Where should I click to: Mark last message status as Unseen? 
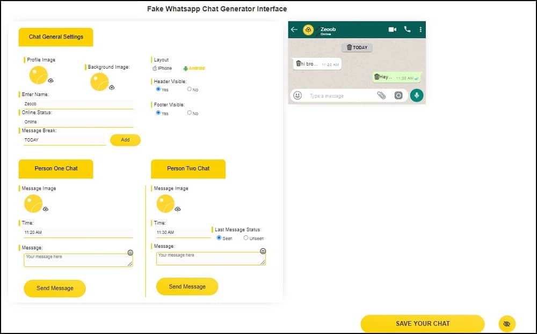click(246, 238)
